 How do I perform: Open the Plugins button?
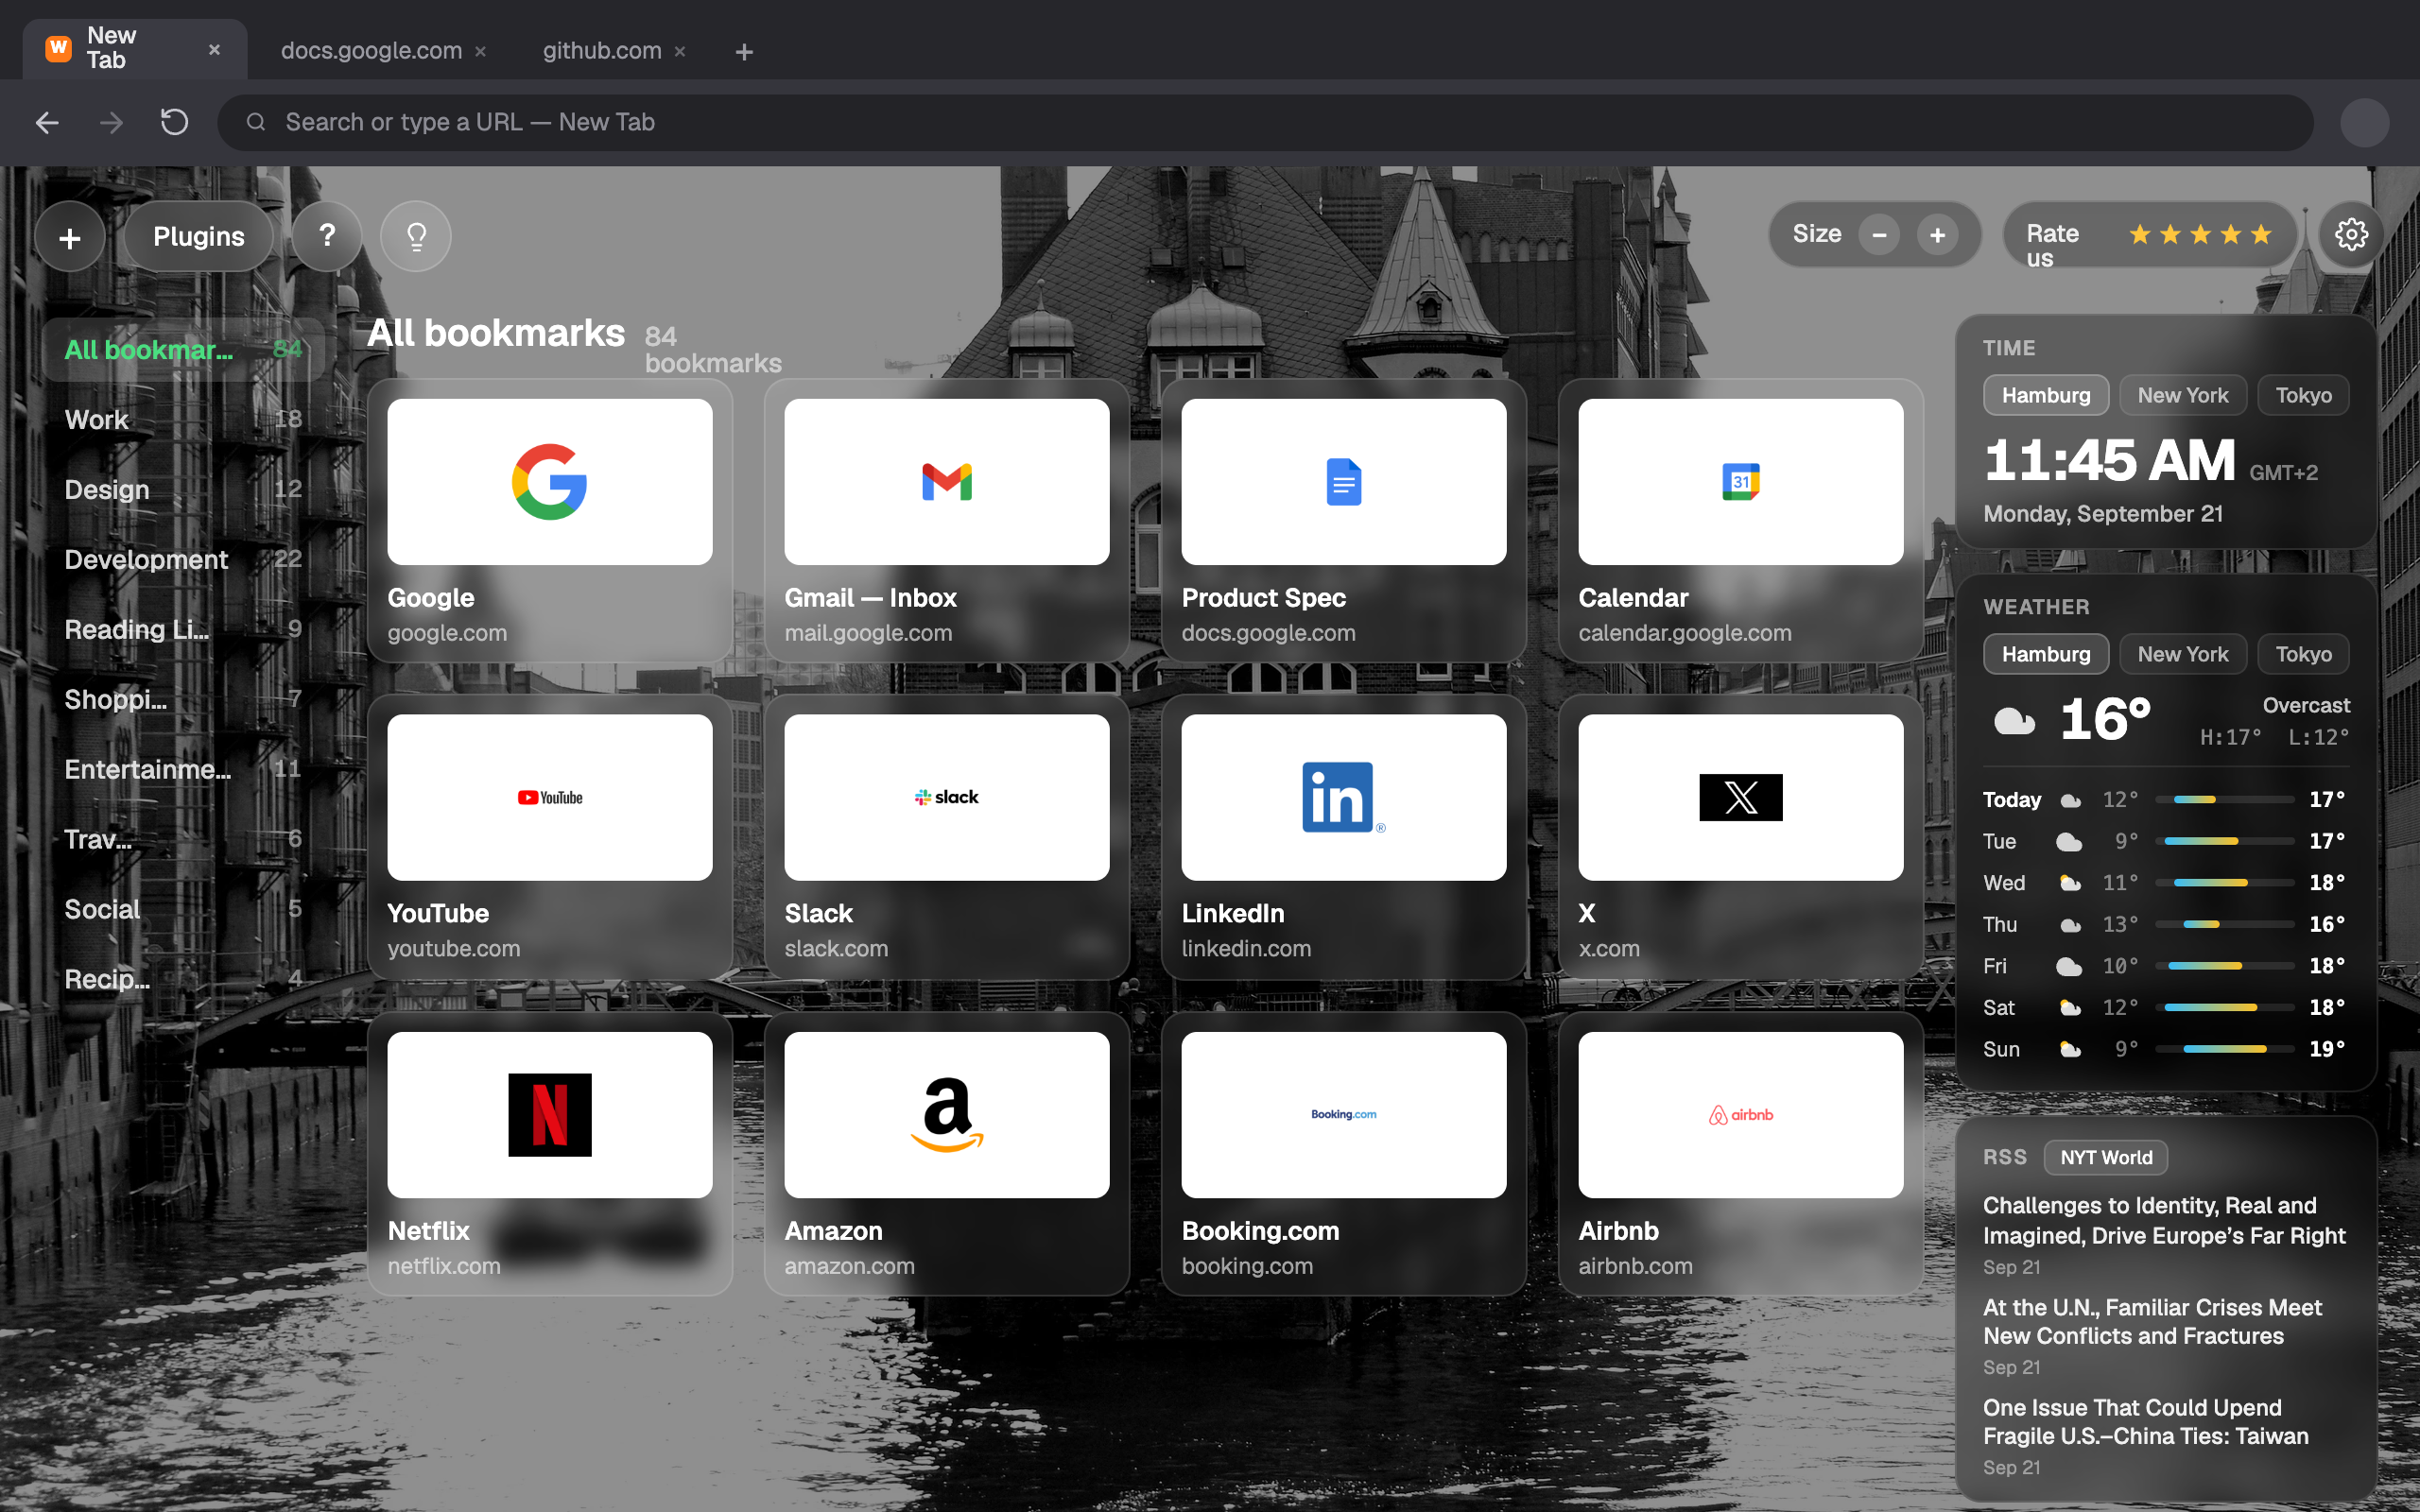198,236
